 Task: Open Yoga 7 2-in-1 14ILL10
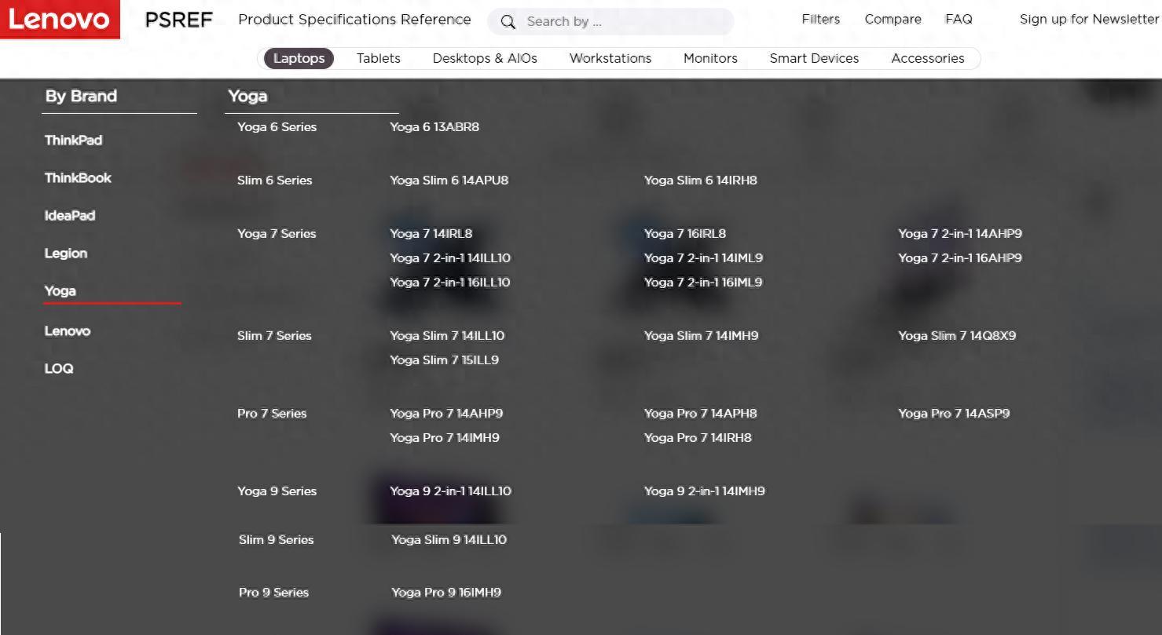pos(450,257)
